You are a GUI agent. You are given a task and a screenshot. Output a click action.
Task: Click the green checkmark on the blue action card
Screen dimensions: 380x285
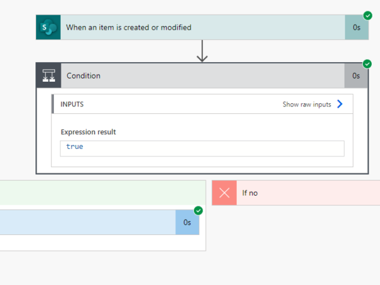click(x=198, y=210)
